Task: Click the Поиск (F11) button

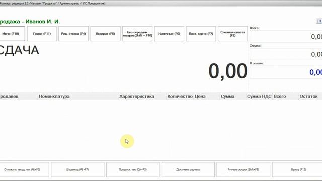Action: tap(42, 34)
